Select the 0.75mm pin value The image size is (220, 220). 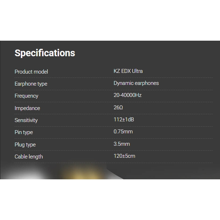(x=123, y=132)
